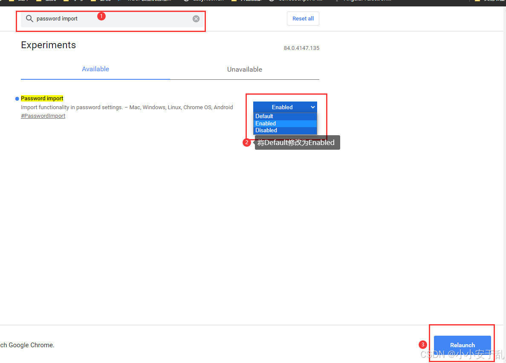Image resolution: width=506 pixels, height=363 pixels.
Task: Switch to the Available tab
Action: [95, 69]
